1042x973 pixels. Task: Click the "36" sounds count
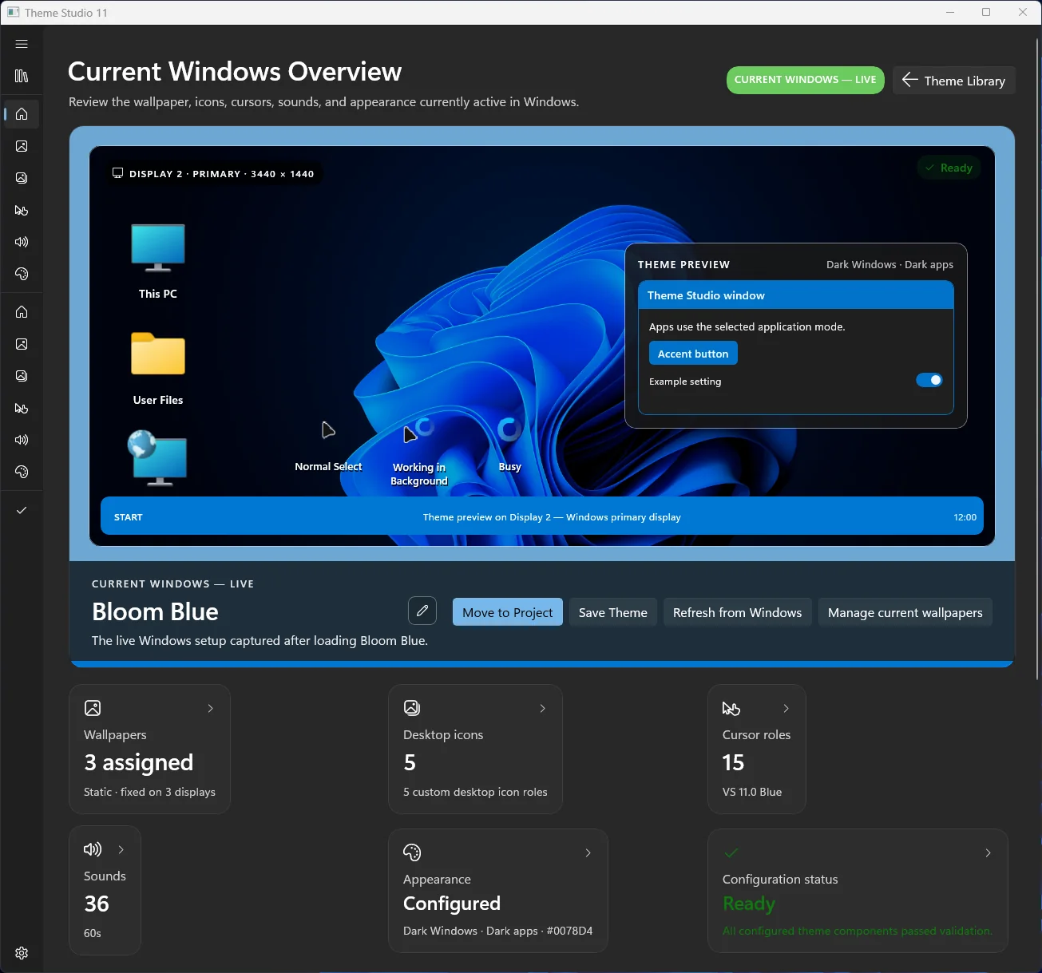coord(97,904)
